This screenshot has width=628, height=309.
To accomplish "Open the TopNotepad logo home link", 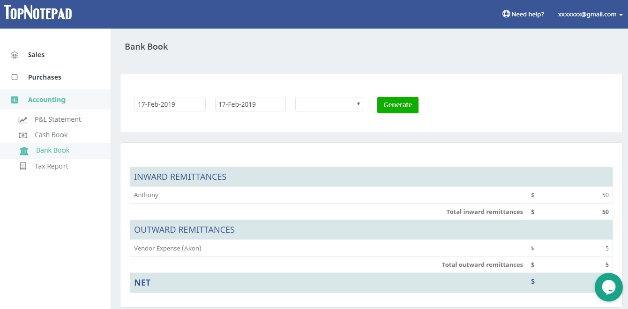I will (38, 13).
